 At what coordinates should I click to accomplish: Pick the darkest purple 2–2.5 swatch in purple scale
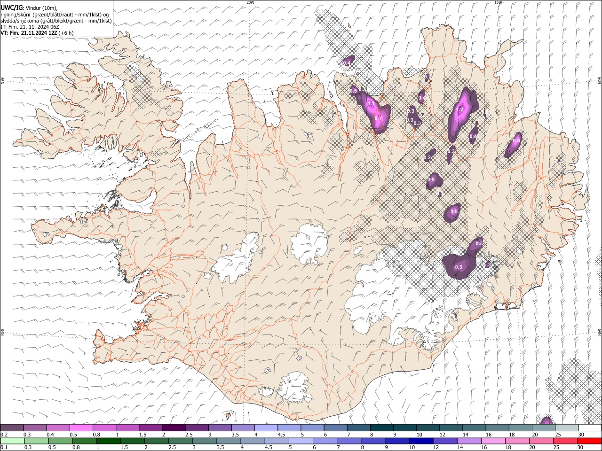tap(174, 428)
